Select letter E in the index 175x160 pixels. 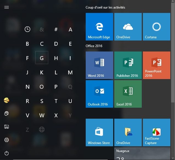70,44
